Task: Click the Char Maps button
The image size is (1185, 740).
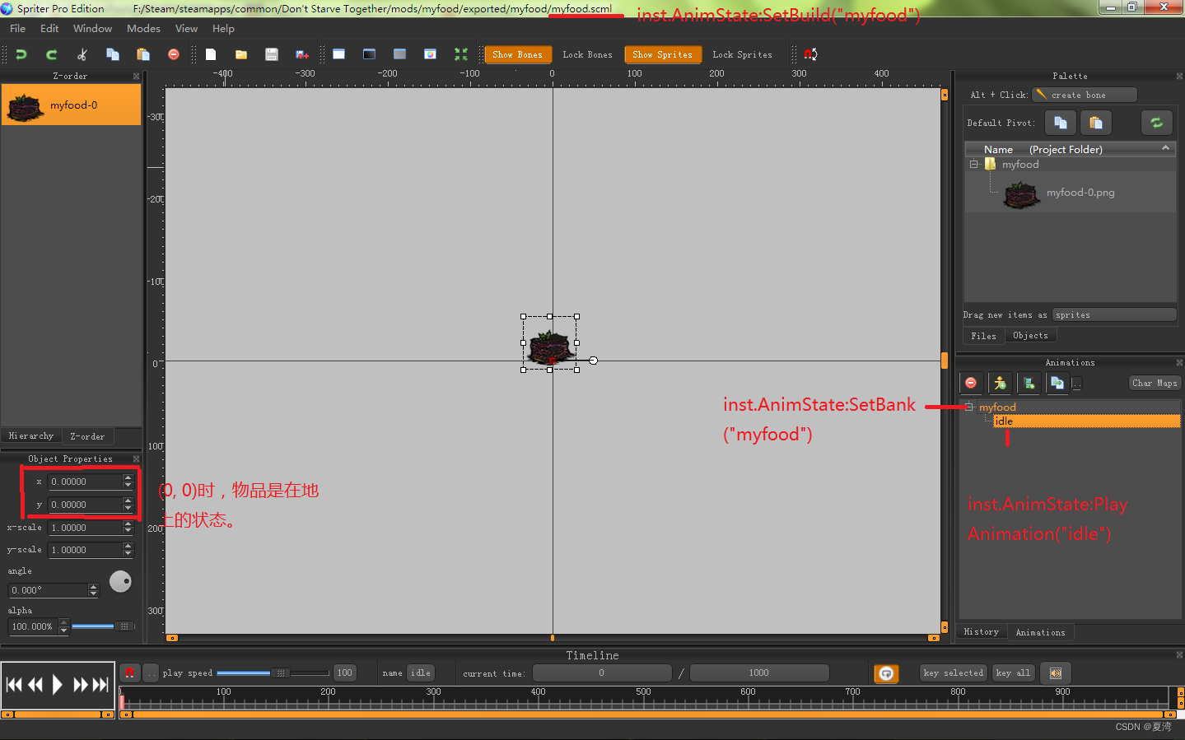Action: tap(1155, 383)
